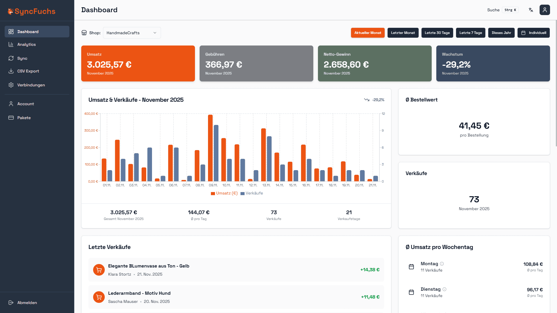Click the +11,48 € amount

point(370,297)
